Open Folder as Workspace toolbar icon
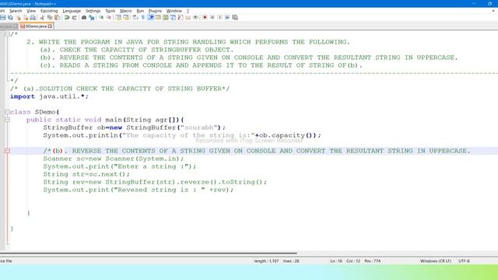 coord(188,17)
